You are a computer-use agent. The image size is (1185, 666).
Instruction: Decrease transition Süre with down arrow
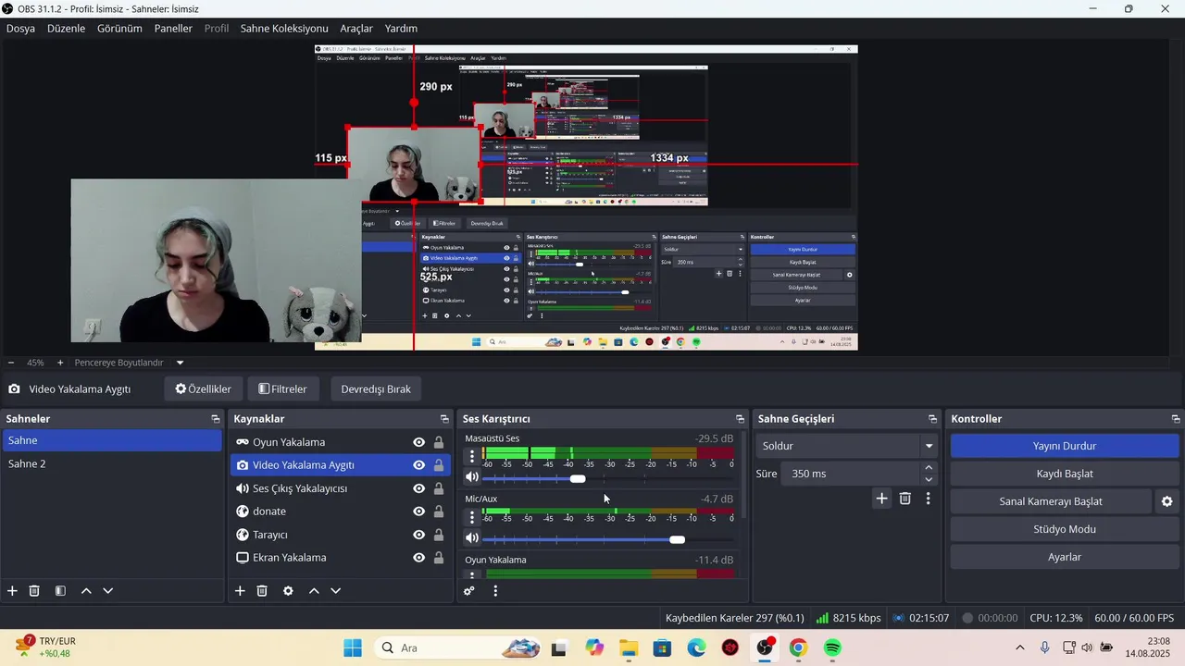click(929, 479)
